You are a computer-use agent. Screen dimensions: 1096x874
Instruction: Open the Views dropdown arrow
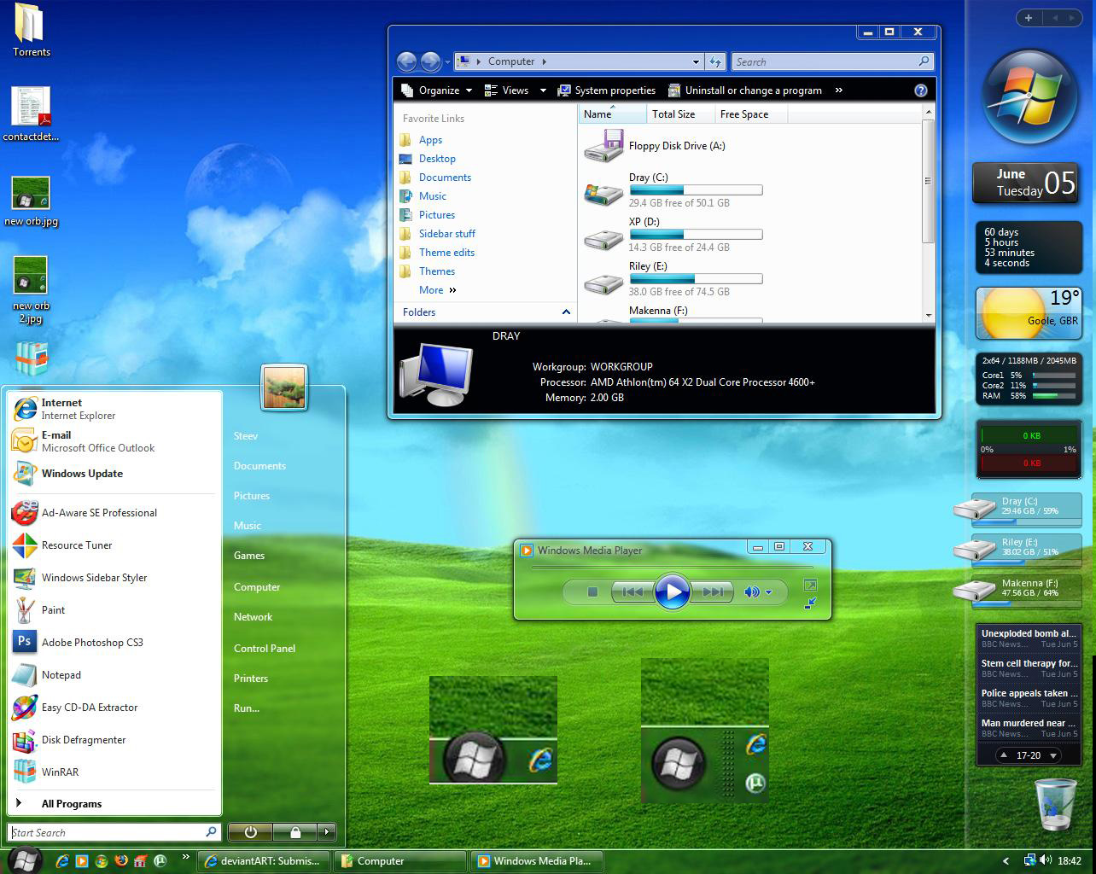point(543,90)
